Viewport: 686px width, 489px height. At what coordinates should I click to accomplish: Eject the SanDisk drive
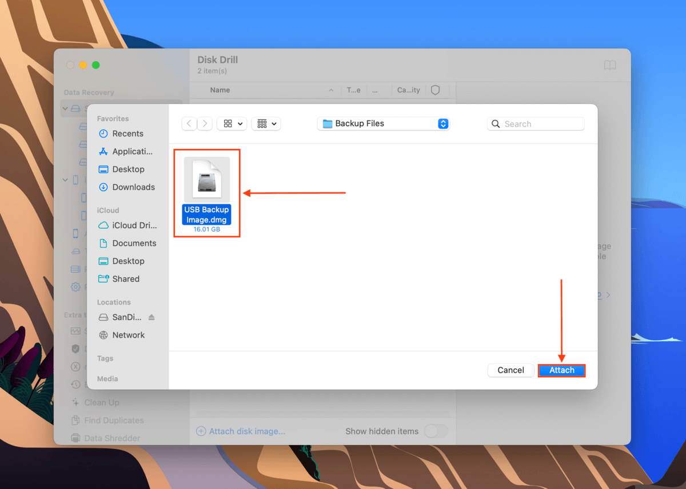pyautogui.click(x=151, y=317)
